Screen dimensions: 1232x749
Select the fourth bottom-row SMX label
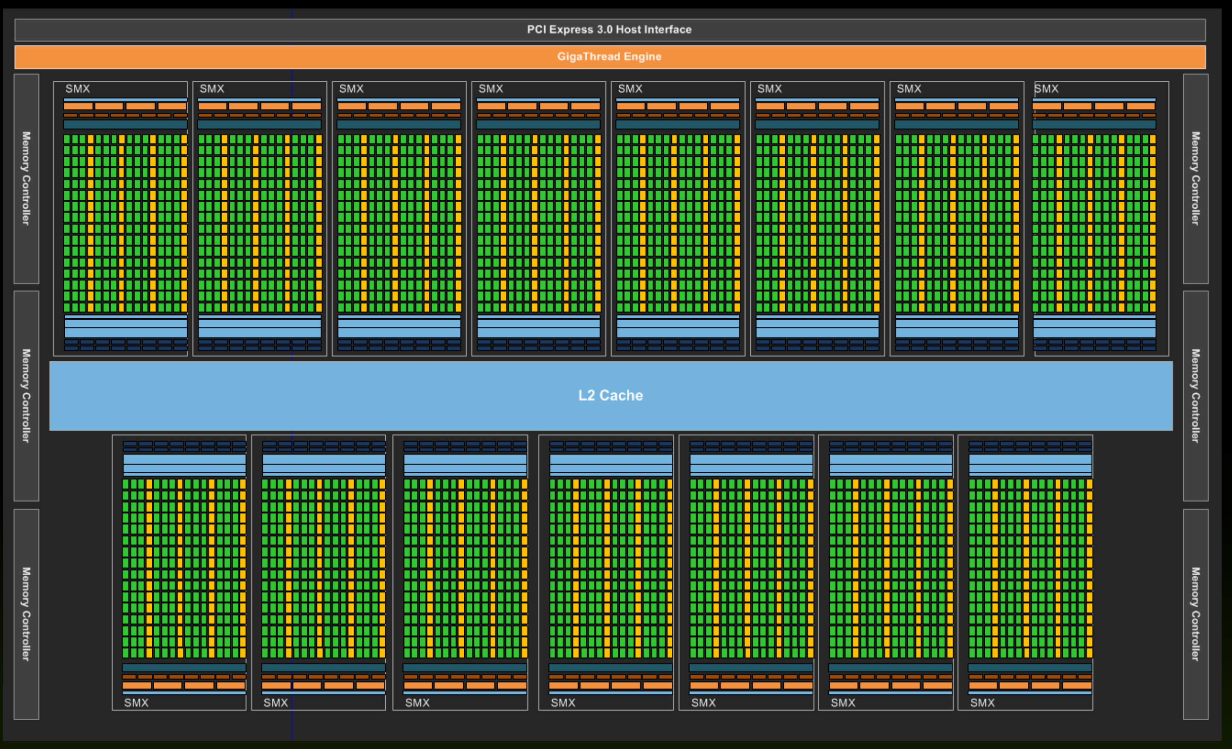pyautogui.click(x=563, y=703)
